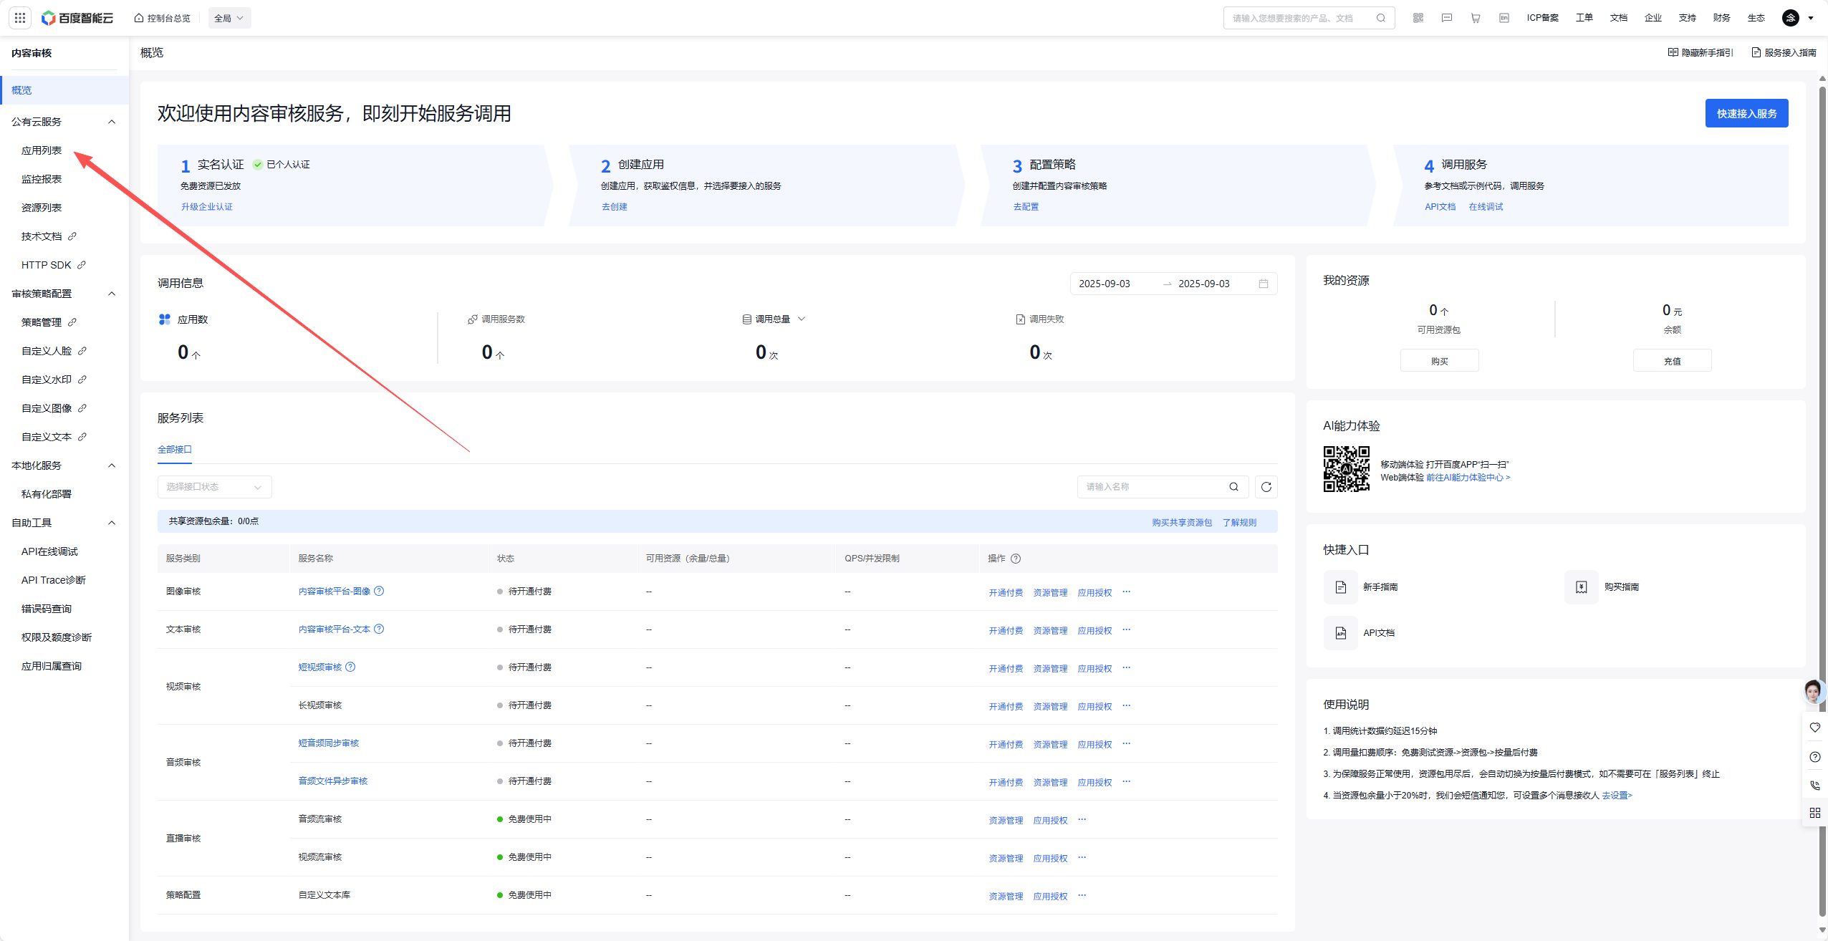Toggle 隐藏新手指引 guide visibility
Screen dimensions: 1828x941
coord(1700,52)
